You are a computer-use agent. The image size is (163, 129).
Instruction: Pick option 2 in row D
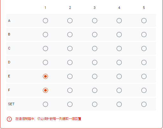pos(70,62)
